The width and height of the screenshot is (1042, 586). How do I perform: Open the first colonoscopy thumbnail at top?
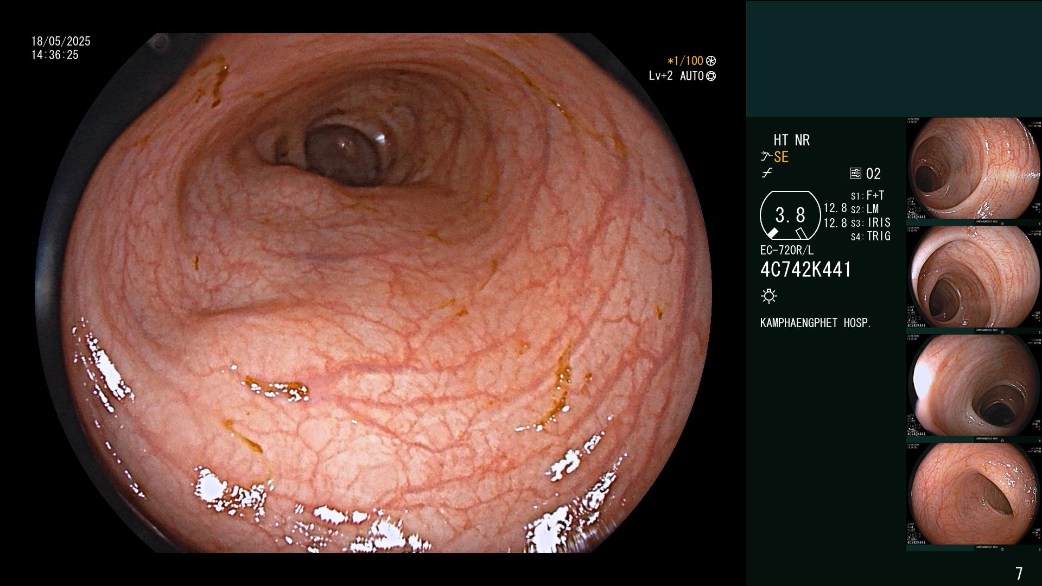click(x=974, y=169)
